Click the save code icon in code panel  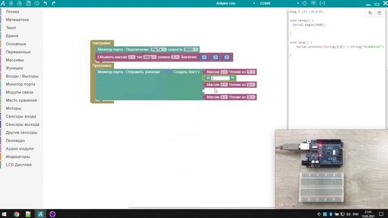pos(370,13)
